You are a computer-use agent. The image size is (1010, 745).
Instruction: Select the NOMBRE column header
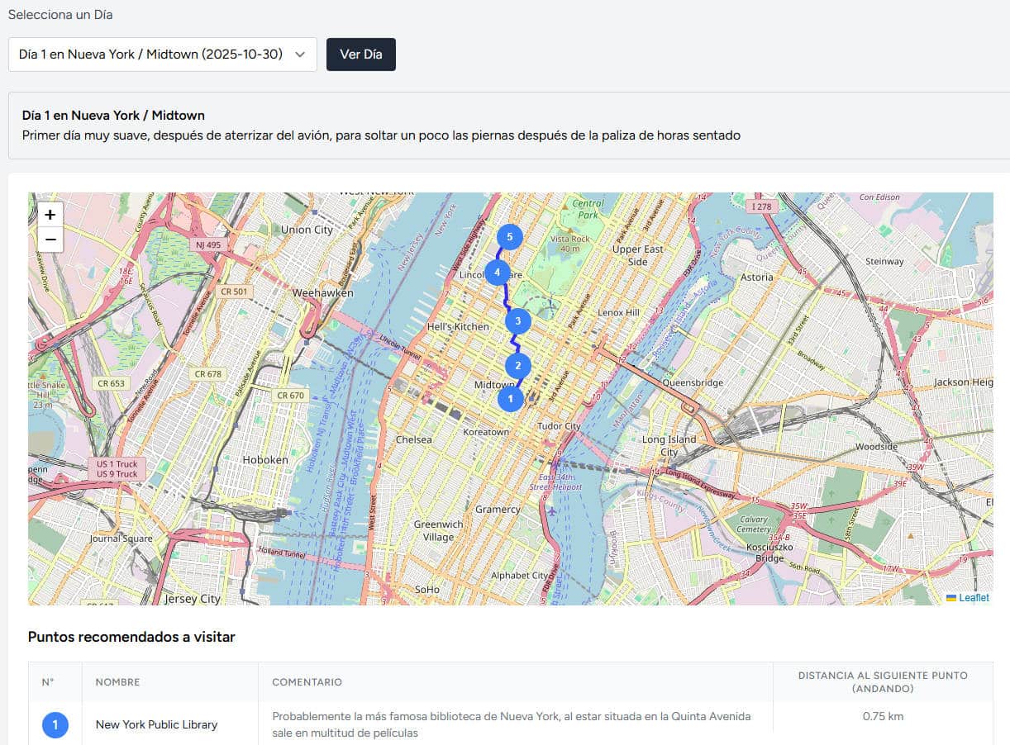[117, 681]
